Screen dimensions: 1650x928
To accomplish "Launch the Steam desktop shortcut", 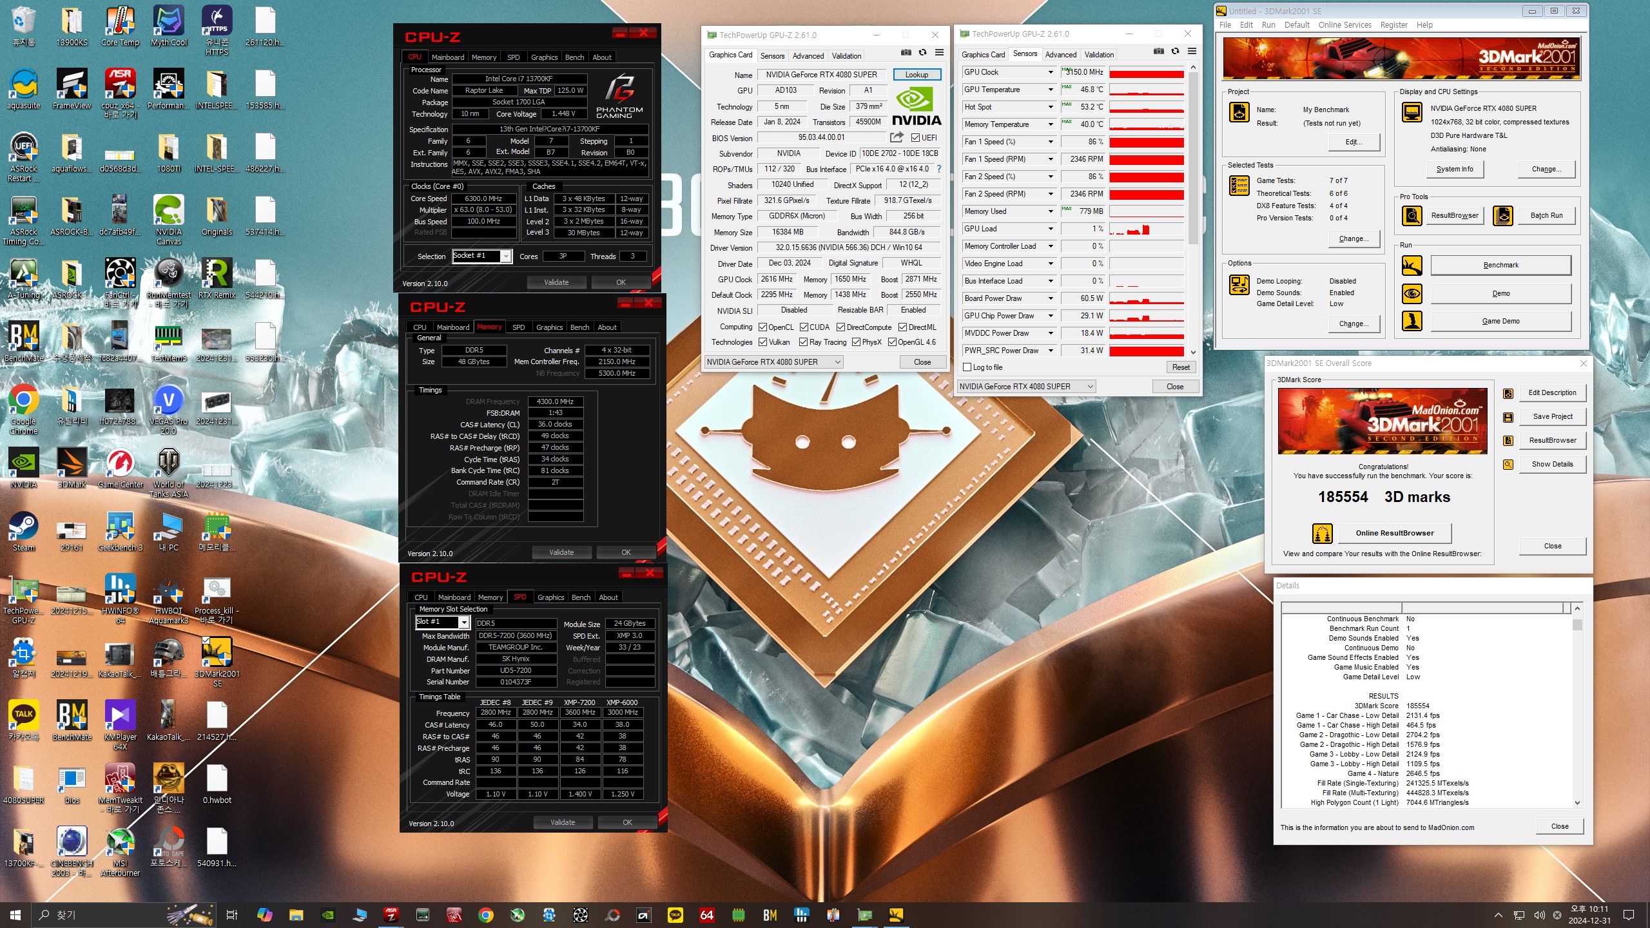I will [23, 532].
